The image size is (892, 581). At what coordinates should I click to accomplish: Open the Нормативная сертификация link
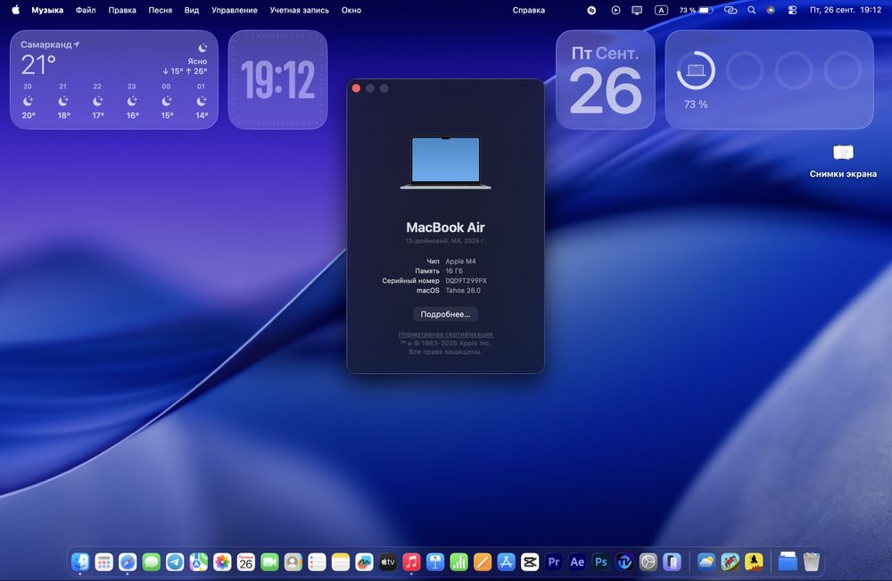pos(445,334)
